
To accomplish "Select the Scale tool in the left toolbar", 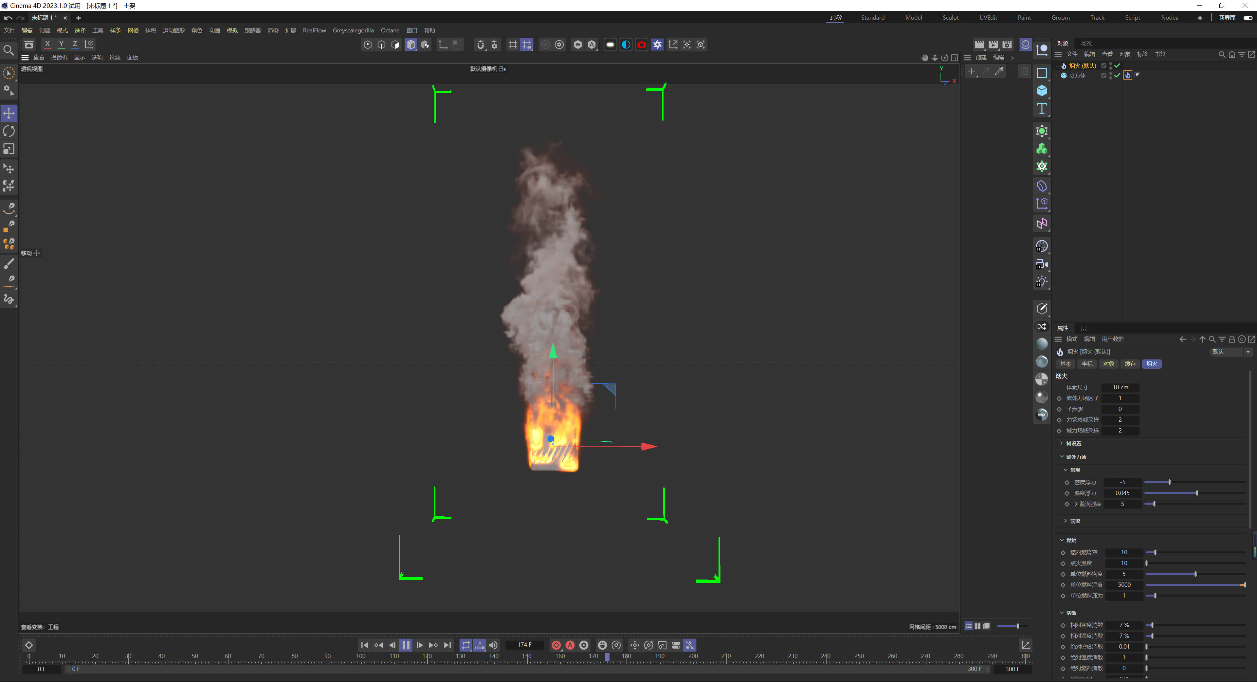I will [9, 149].
